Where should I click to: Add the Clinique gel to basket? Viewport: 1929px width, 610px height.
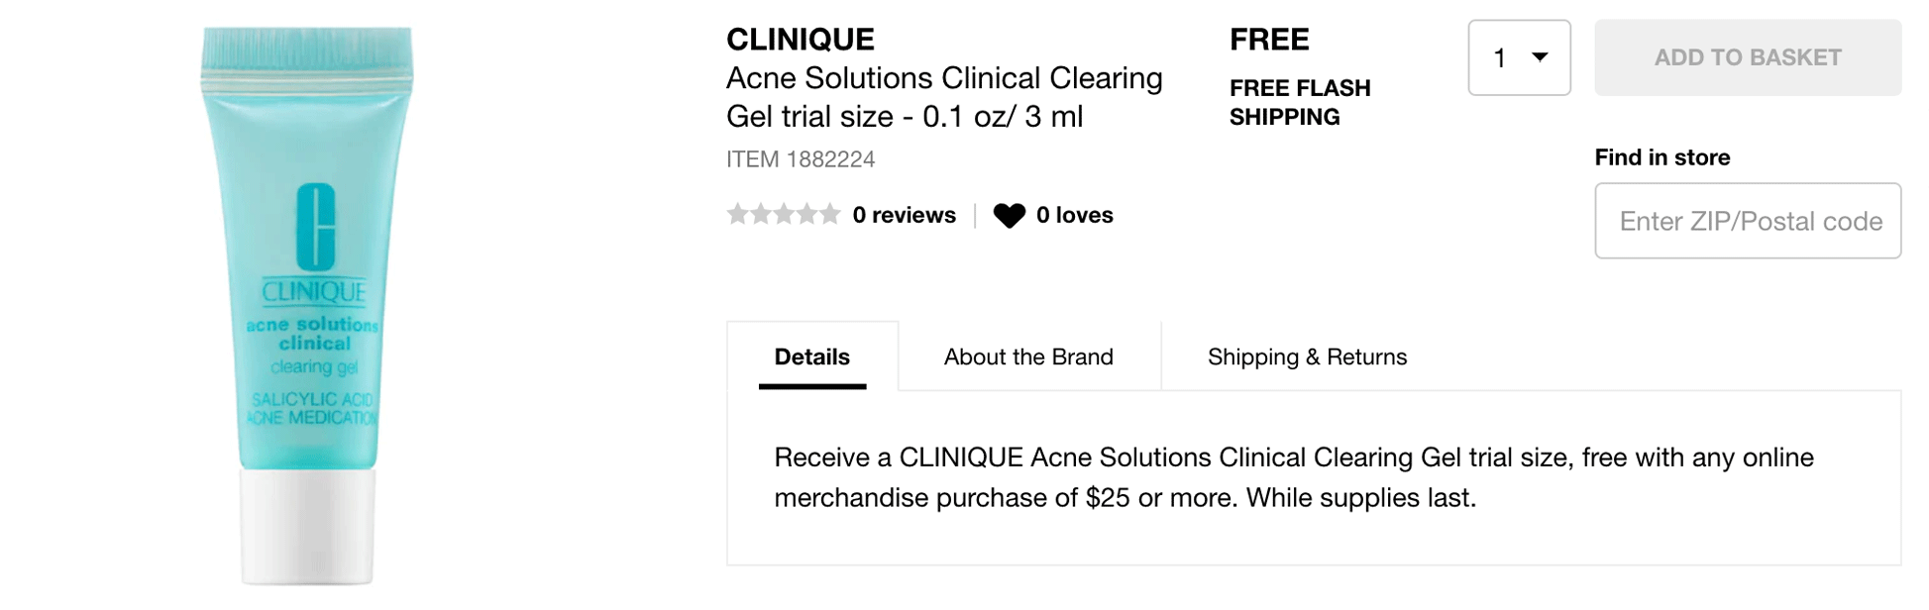point(1748,57)
